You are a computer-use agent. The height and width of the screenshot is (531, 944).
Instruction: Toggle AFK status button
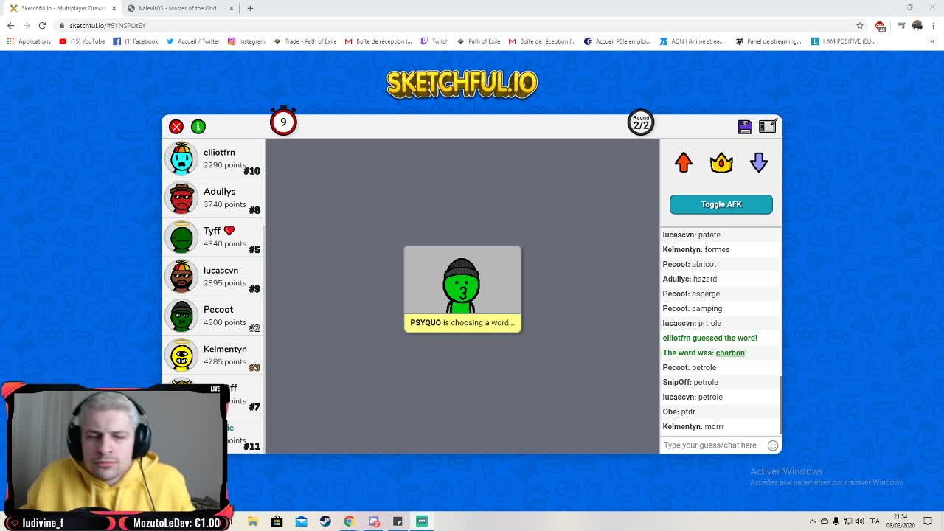click(x=721, y=204)
